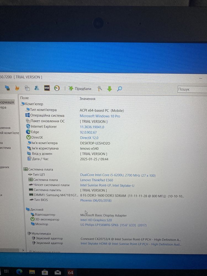Select the Чіпсет системної плати row

(49, 185)
